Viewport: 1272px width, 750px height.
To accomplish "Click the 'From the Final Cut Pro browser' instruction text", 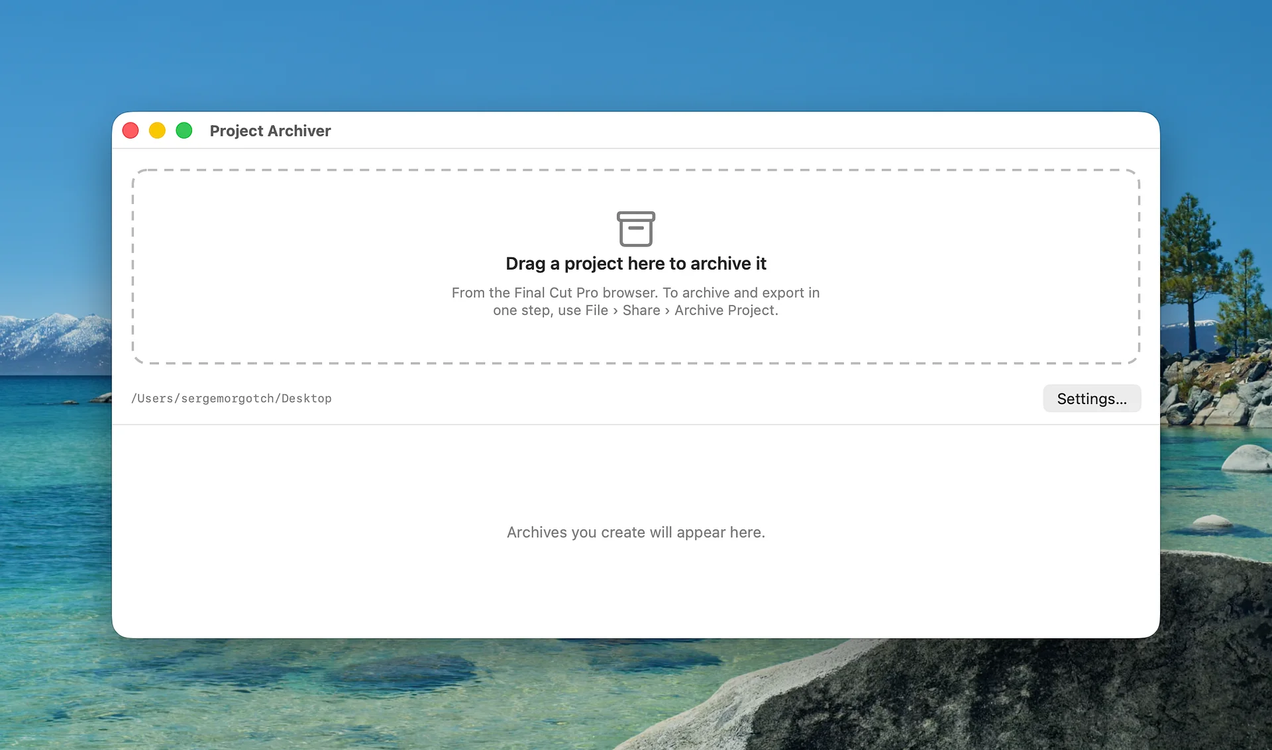I will click(636, 301).
